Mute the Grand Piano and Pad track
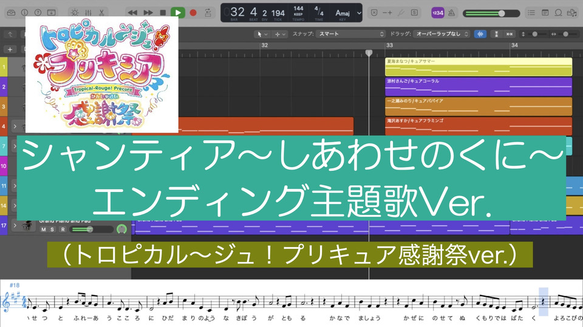This screenshot has height=327, width=583. (x=44, y=230)
